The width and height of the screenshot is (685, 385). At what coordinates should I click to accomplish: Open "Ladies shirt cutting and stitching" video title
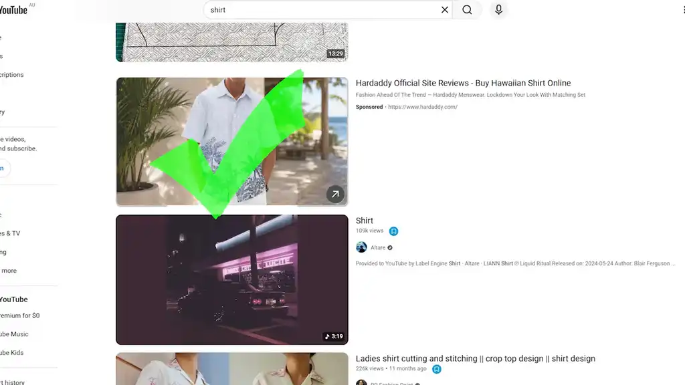point(476,358)
